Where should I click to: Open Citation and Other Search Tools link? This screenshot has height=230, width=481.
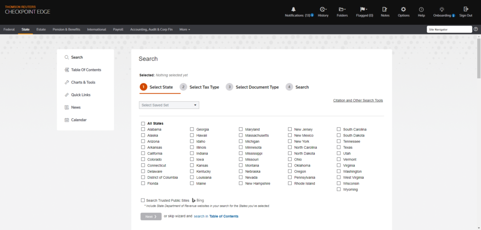(x=358, y=100)
